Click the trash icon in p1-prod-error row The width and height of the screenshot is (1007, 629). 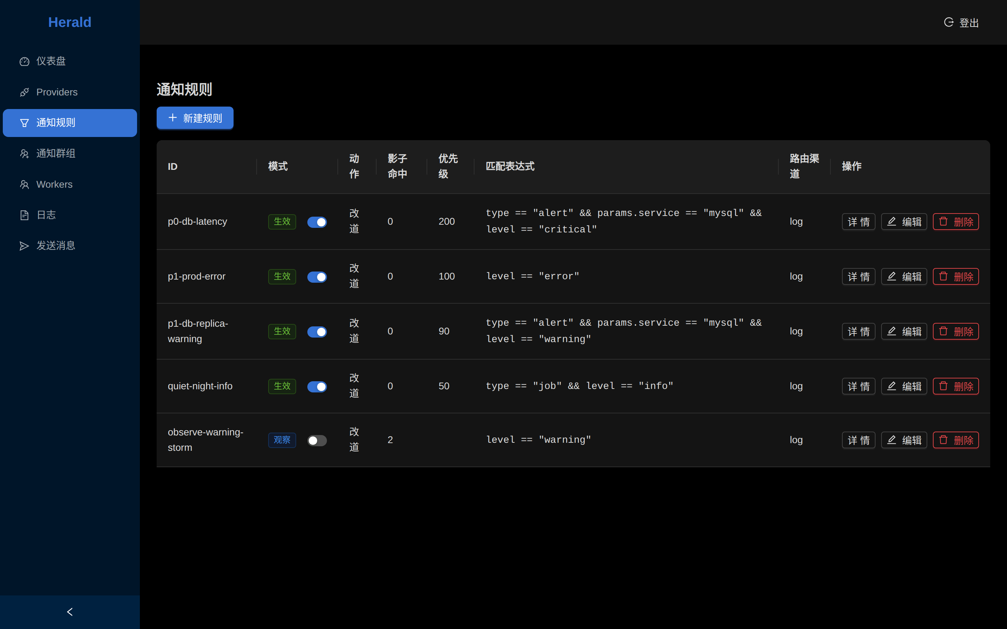pyautogui.click(x=943, y=276)
